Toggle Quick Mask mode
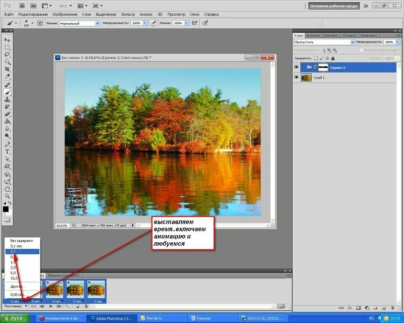Screen dimensions: 404x323 [7, 220]
